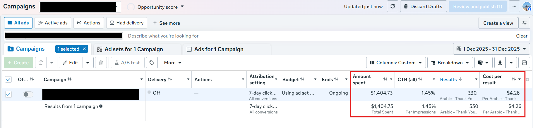Click the 'Updated just now' status text
This screenshot has height=128, width=533.
pyautogui.click(x=363, y=6)
